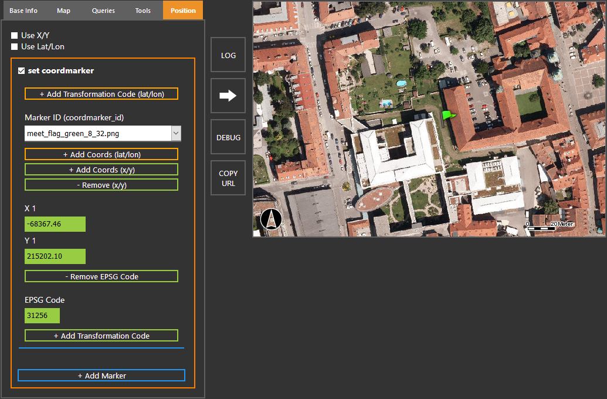Select the Tools tab
This screenshot has width=607, height=399.
pos(143,10)
